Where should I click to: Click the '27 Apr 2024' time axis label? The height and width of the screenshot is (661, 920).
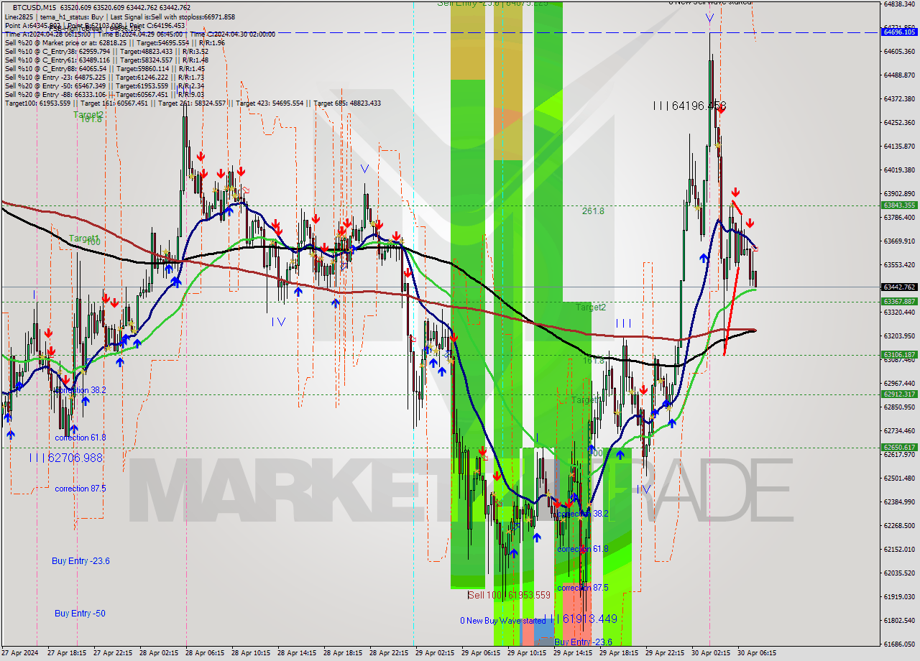19,653
